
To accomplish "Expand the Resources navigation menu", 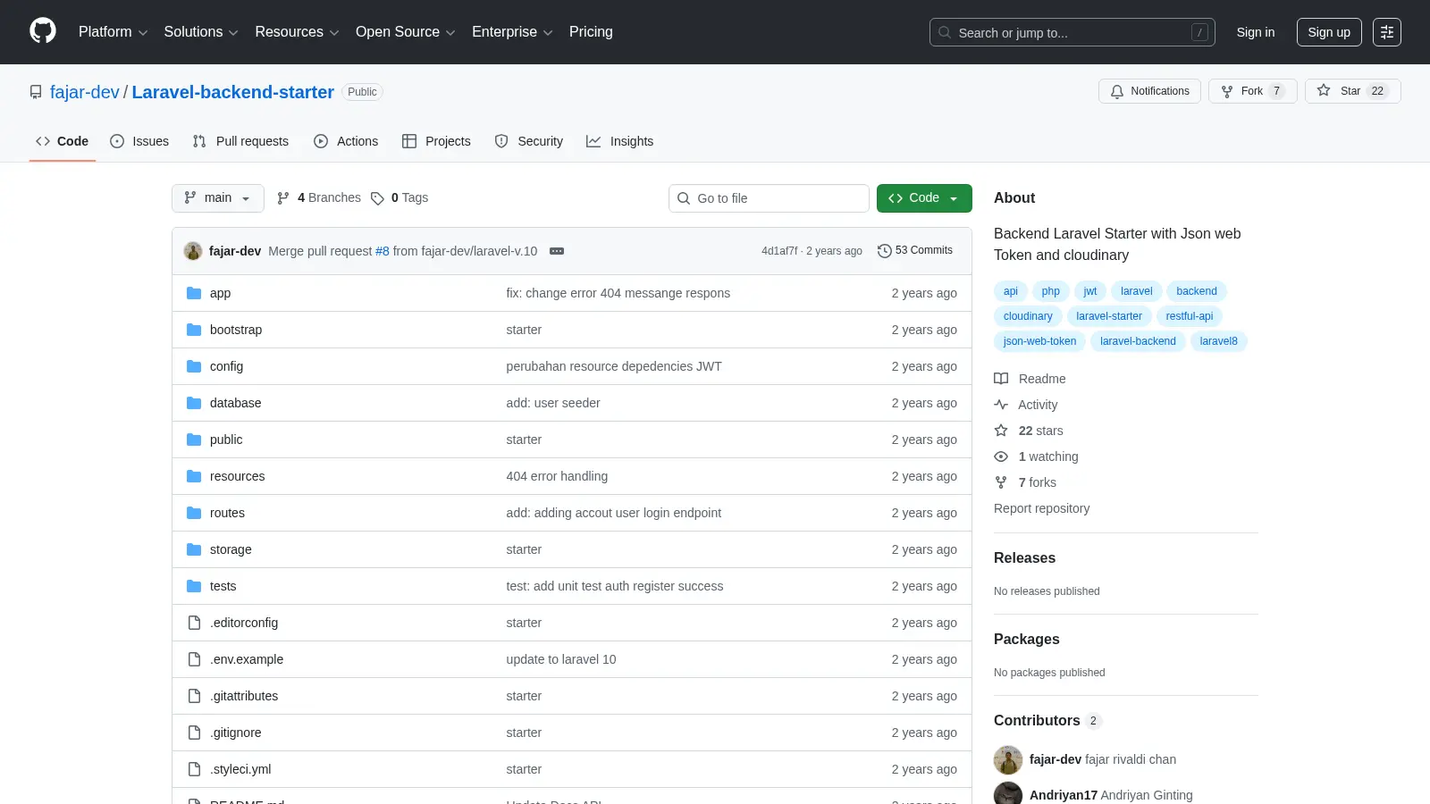I will point(297,32).
